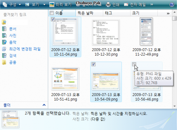Open the 음악 (Music) favorite link
177x130 pixels.
click(13, 42)
